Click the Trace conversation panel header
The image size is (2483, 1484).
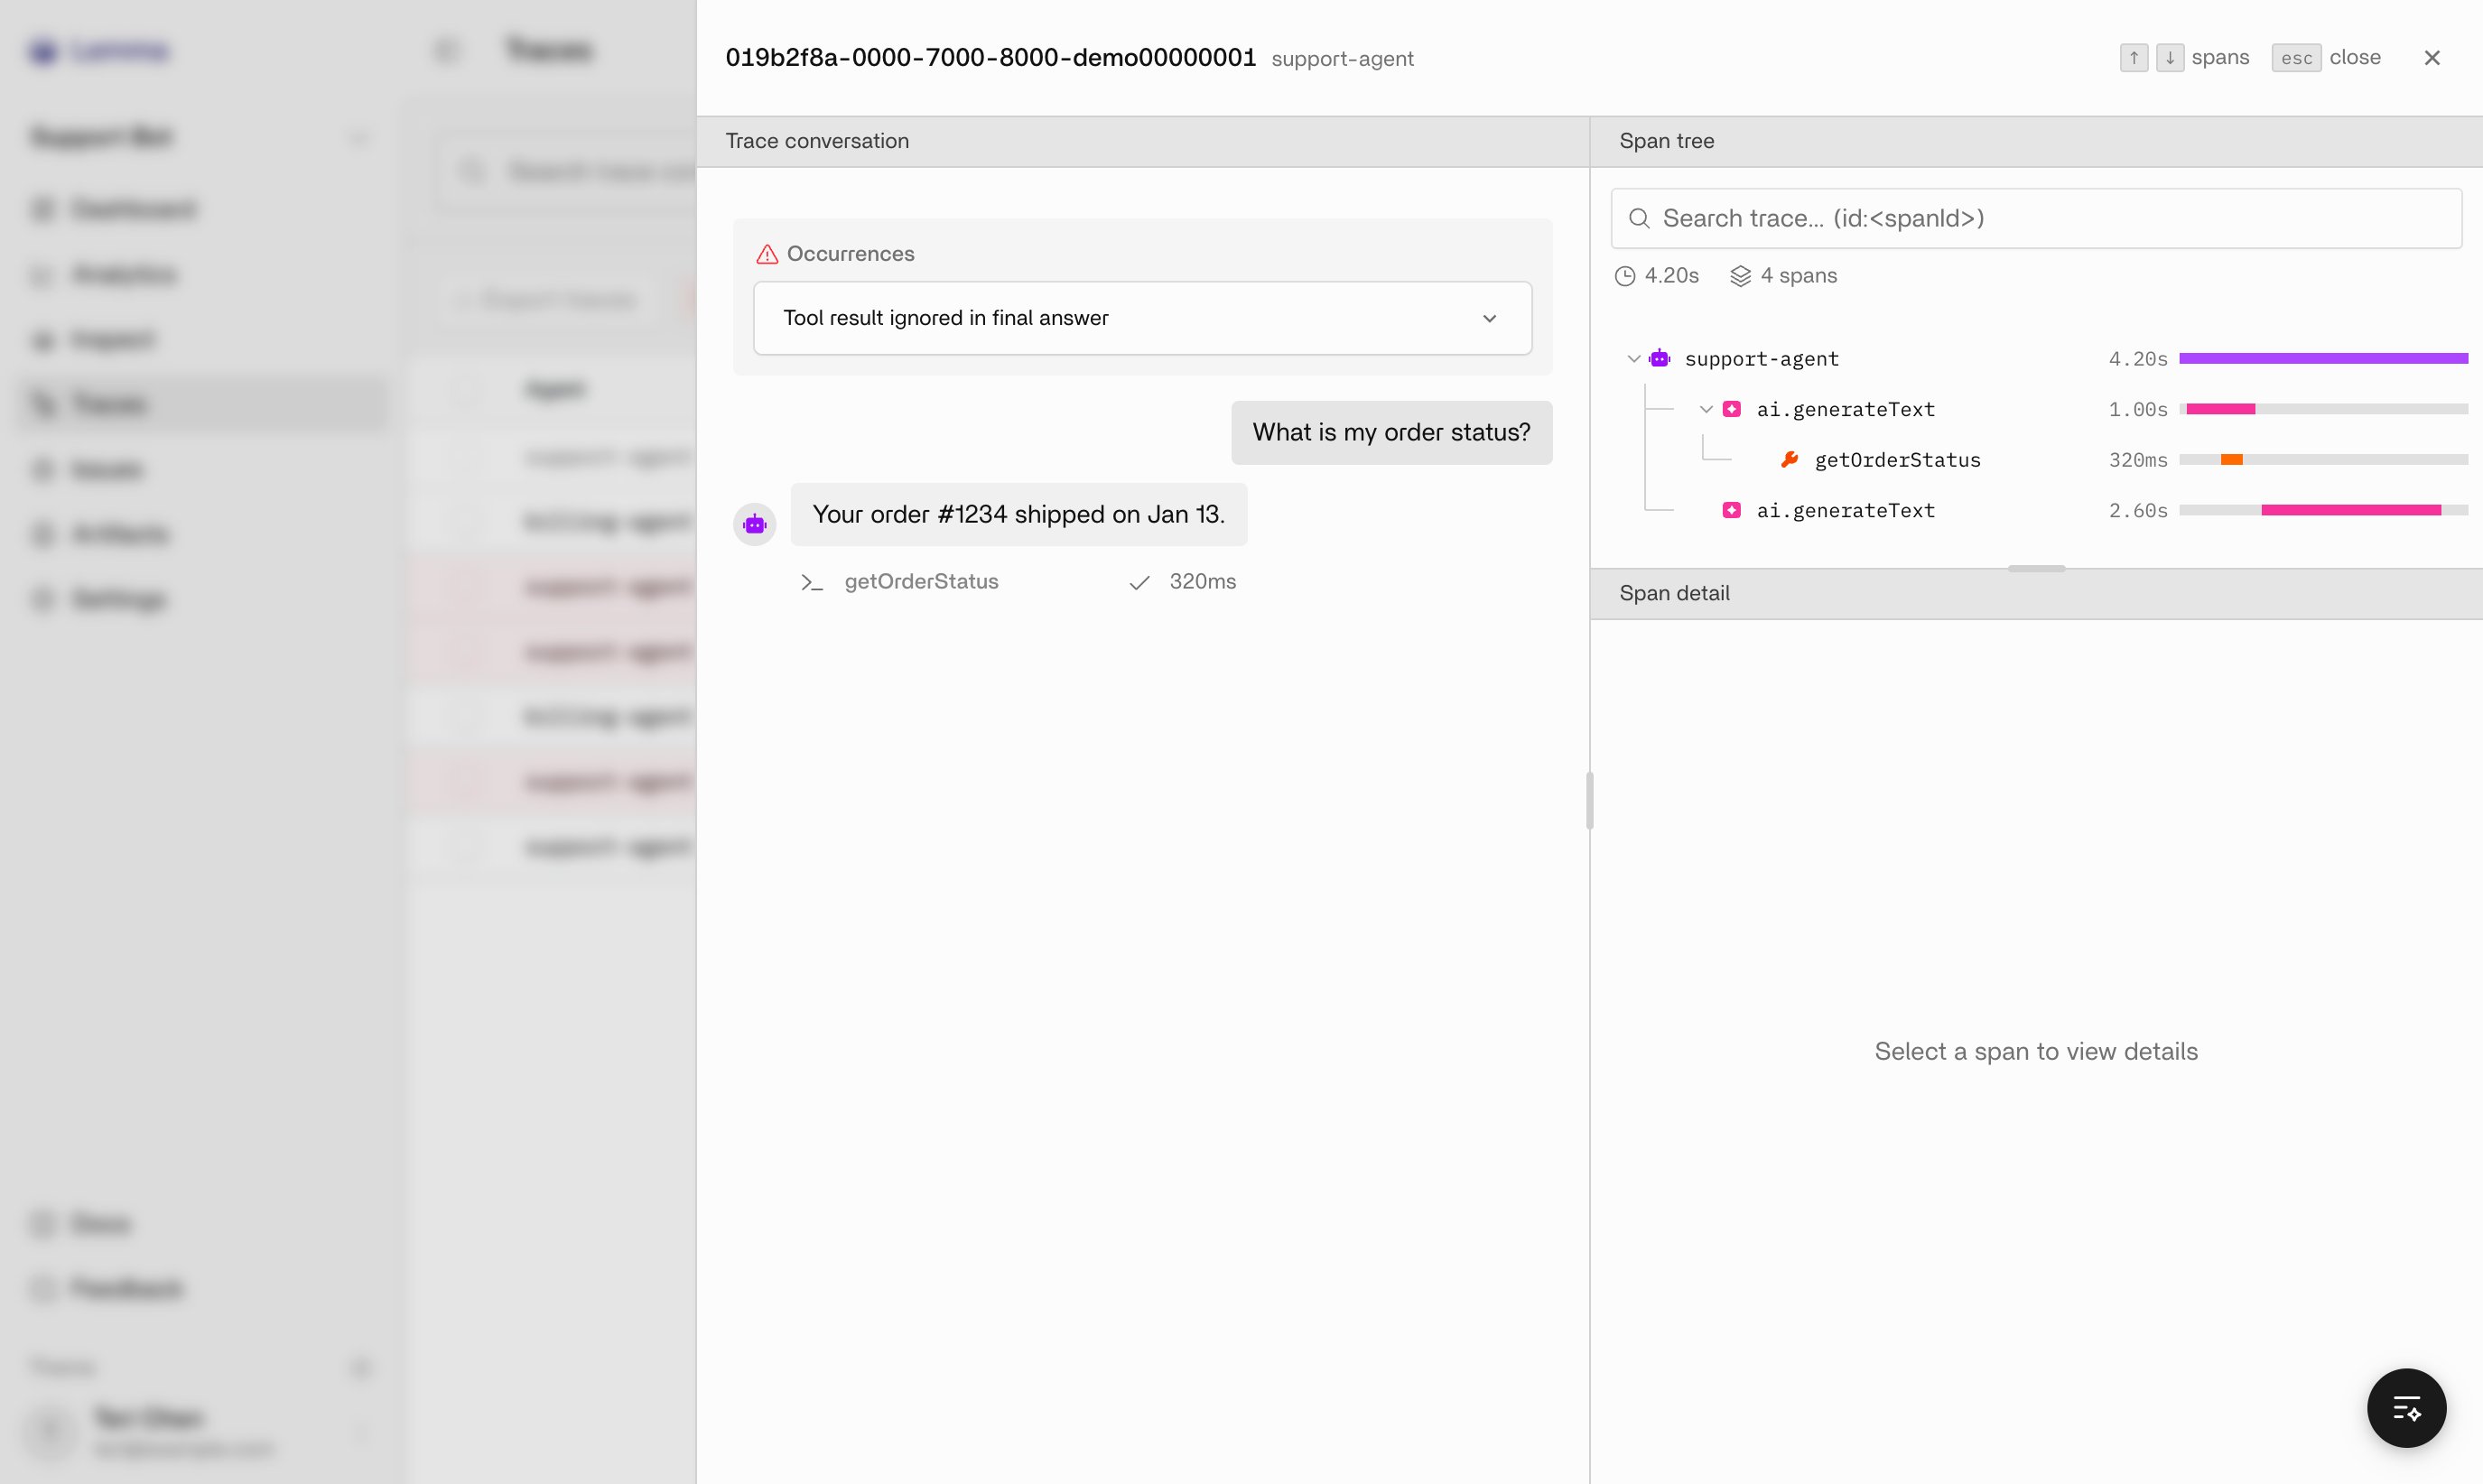click(1142, 141)
